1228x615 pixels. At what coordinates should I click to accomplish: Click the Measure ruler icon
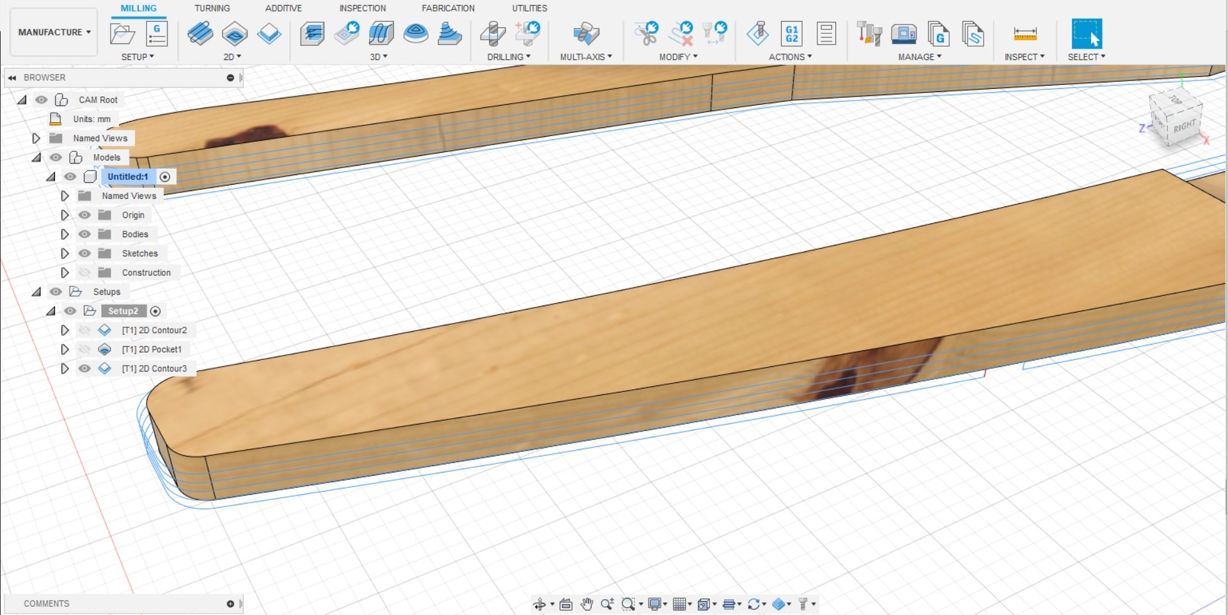[1025, 33]
